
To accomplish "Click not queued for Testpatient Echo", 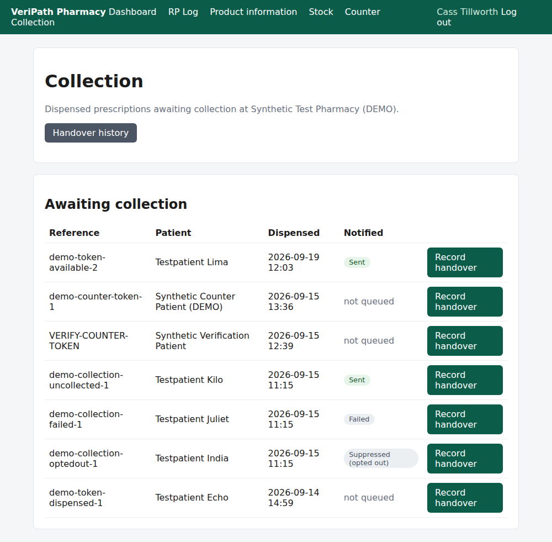I will pyautogui.click(x=369, y=497).
